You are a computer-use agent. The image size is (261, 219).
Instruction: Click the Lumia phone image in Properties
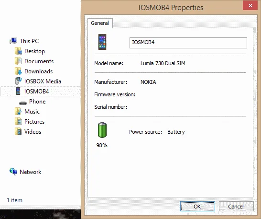(102, 42)
